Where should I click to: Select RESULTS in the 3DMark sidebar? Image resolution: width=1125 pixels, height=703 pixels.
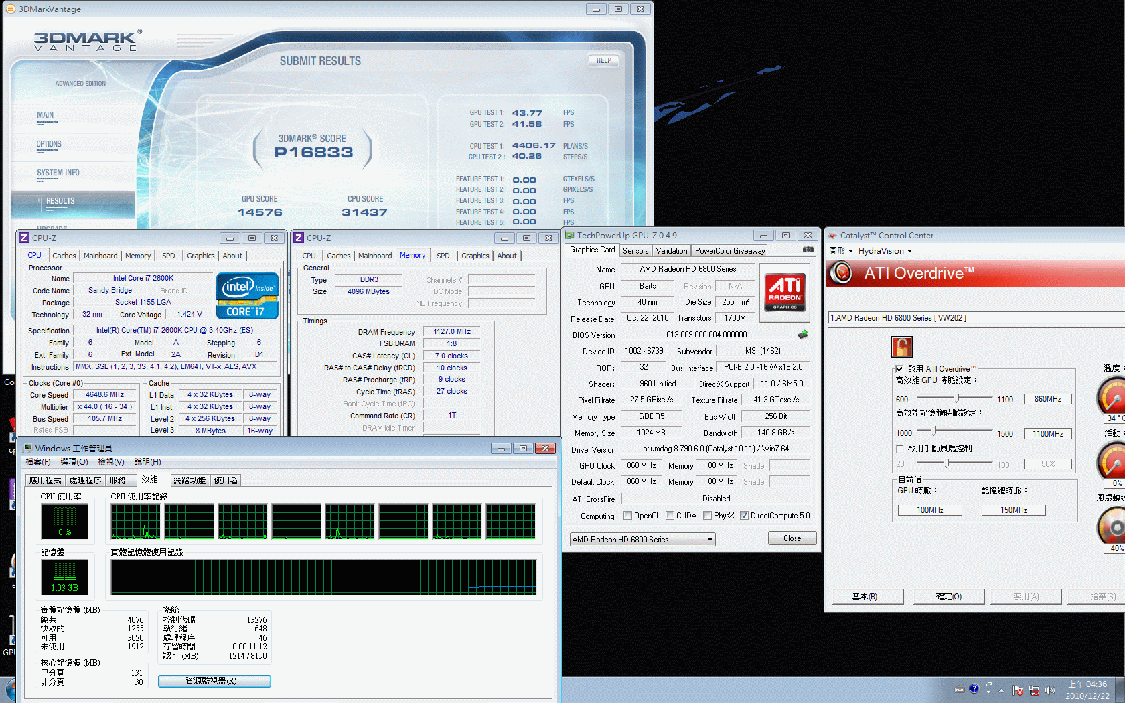[x=60, y=201]
